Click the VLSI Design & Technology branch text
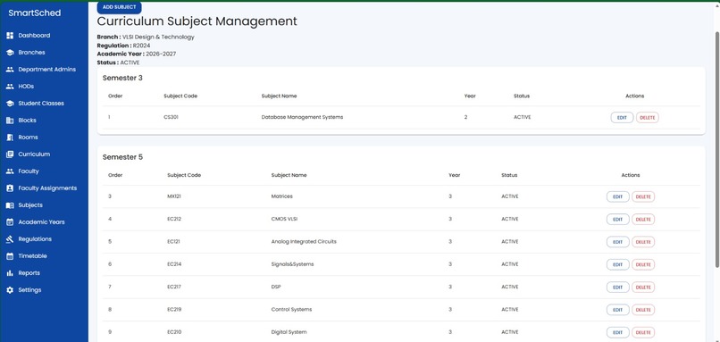 [158, 37]
